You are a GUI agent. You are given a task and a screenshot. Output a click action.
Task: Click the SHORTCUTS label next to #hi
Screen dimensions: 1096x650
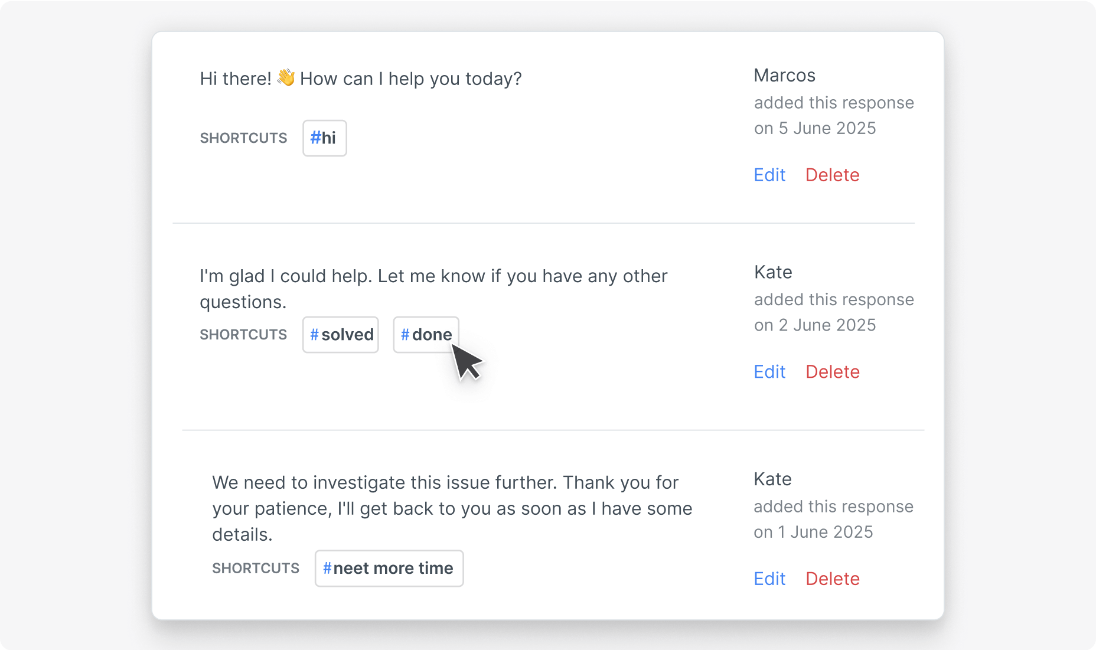[243, 138]
